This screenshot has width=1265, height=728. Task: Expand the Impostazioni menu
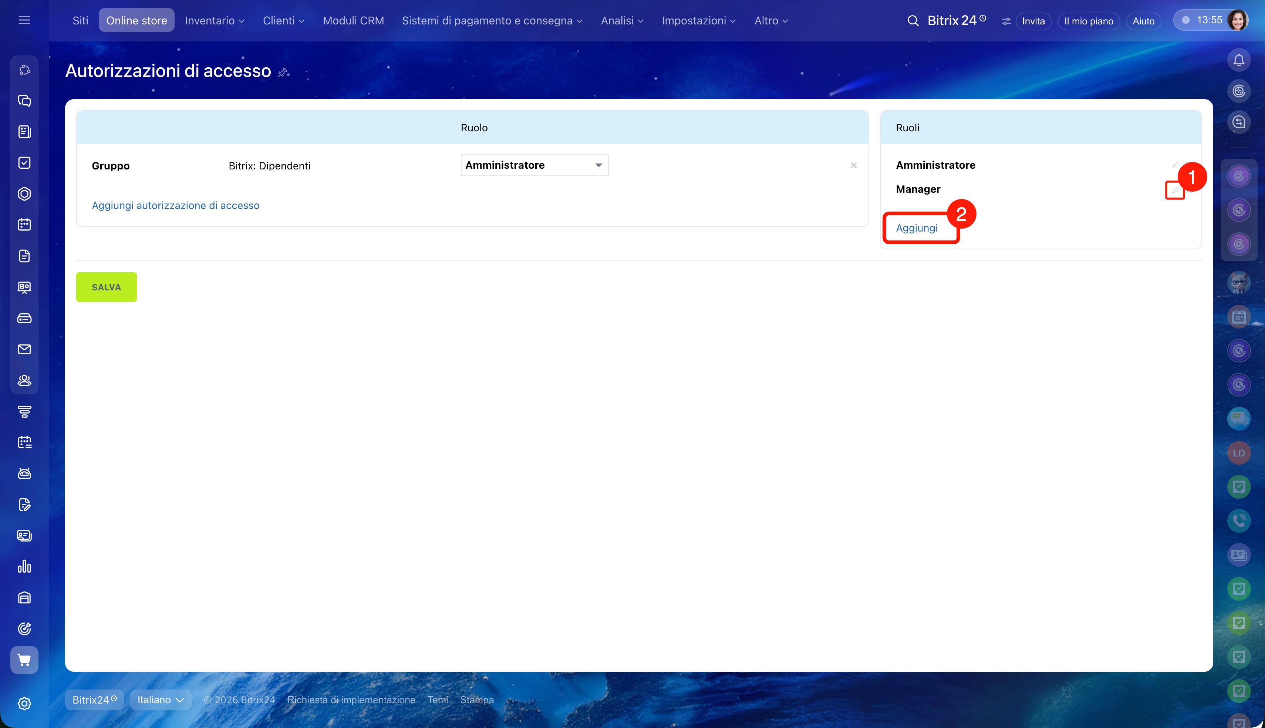pyautogui.click(x=698, y=20)
